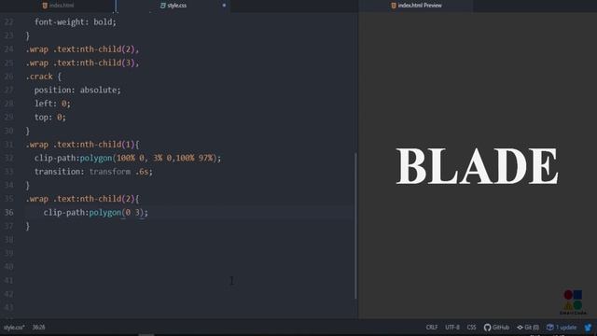This screenshot has width=597, height=336.
Task: Click cursor position 36:26 in status bar
Action: 38,328
